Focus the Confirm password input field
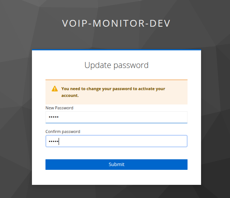Viewport: 230px width, 198px height. click(x=116, y=141)
